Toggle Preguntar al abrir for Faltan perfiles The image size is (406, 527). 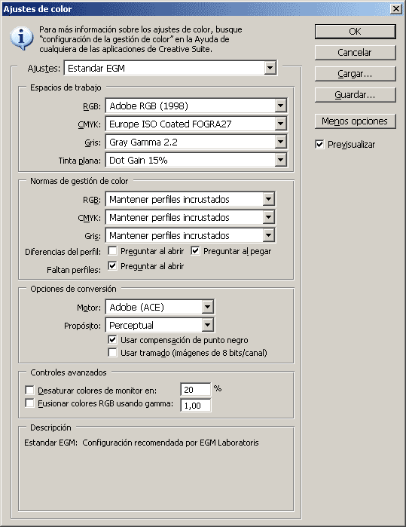click(x=112, y=266)
